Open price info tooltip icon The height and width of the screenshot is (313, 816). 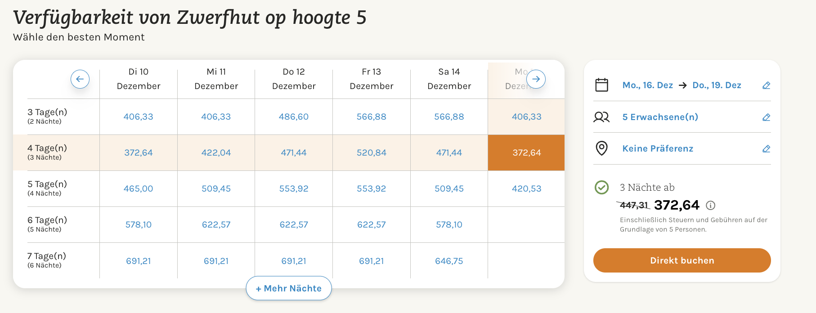(x=711, y=206)
